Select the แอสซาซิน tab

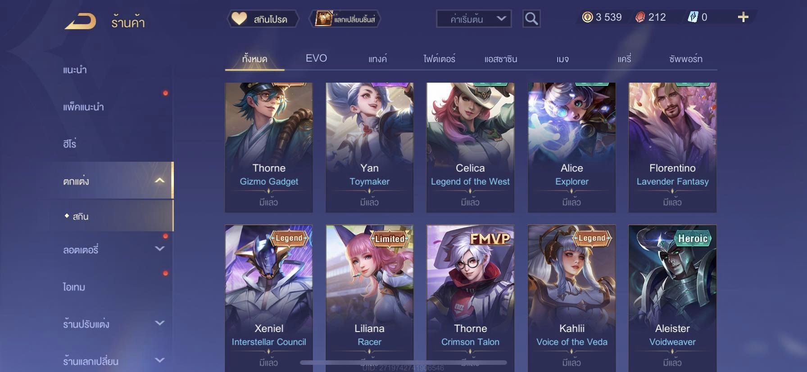coord(501,59)
